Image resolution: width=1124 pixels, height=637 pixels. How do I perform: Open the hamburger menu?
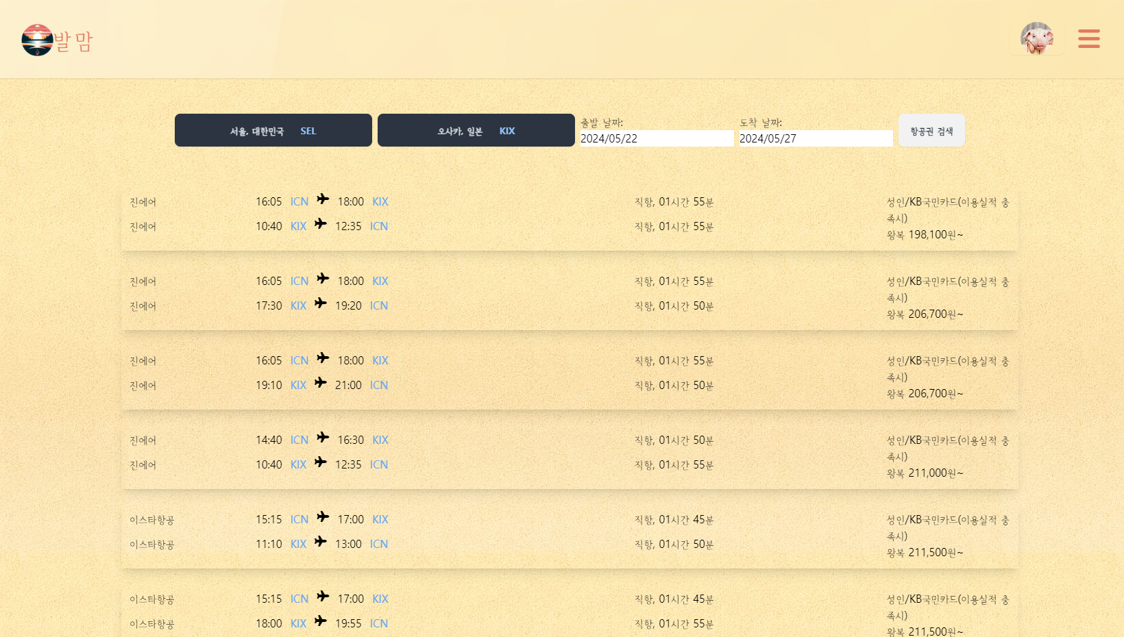pyautogui.click(x=1088, y=38)
